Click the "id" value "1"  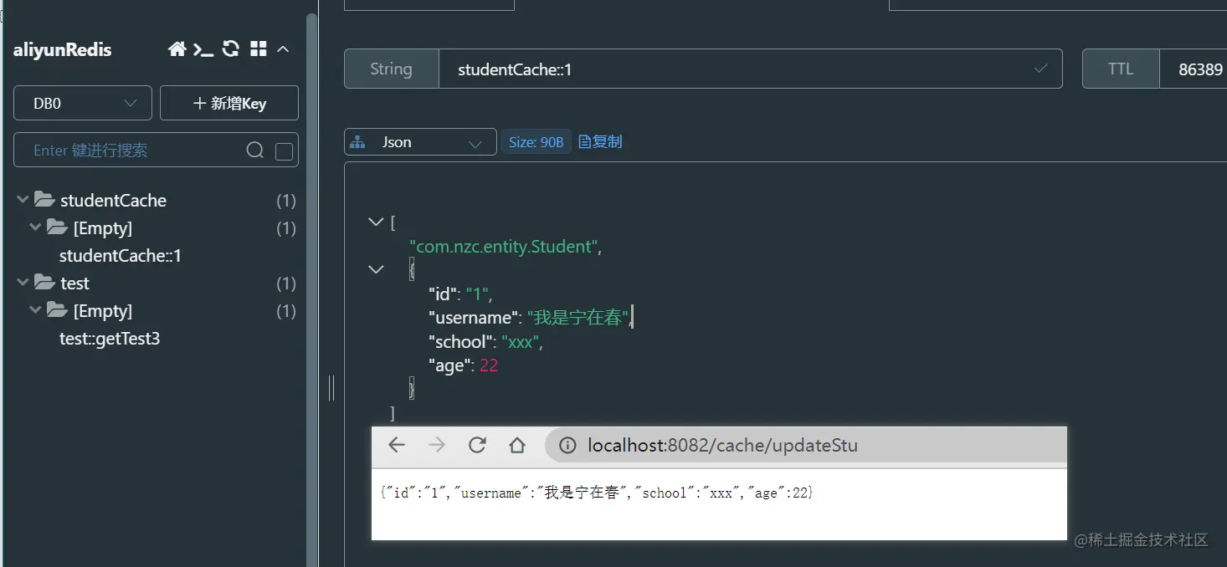click(x=477, y=294)
